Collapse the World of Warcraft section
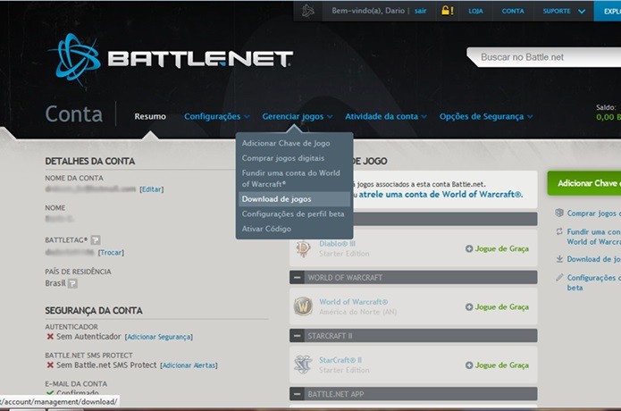Viewport: 621px width, 411px height. coord(297,278)
